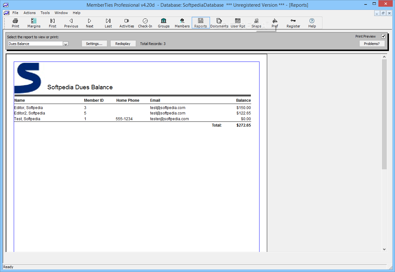Toggle the Print Preview checkbox
Screen dimensions: 395x272
[x=383, y=36]
